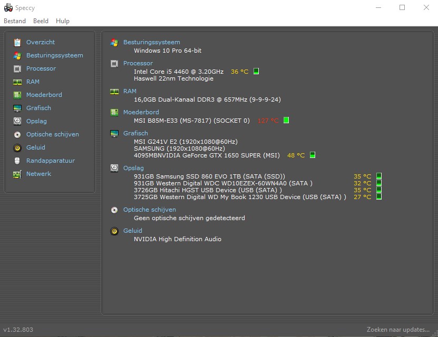This screenshot has height=337, width=438.
Task: Click the Processor chip icon in summary panel
Action: pos(114,64)
